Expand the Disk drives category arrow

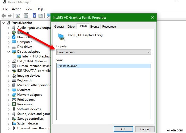pos(9,47)
